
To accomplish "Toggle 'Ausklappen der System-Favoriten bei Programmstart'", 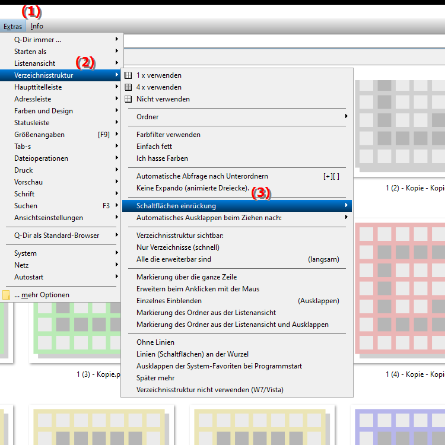I will click(x=237, y=367).
